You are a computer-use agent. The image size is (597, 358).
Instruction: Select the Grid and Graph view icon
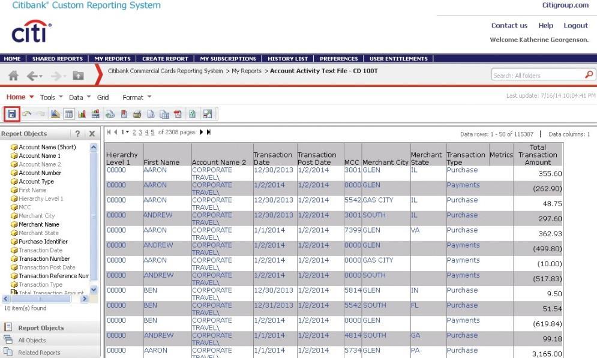pyautogui.click(x=95, y=114)
